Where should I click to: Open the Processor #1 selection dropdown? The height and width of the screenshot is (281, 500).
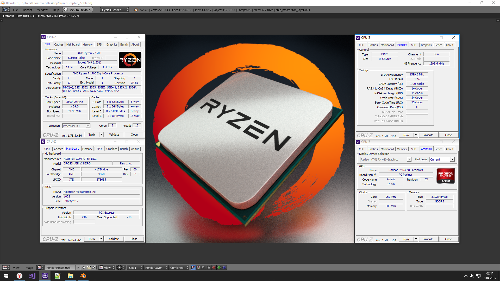[x=76, y=126]
